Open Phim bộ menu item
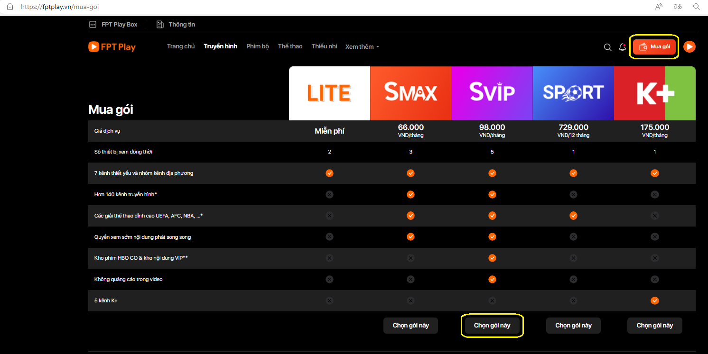This screenshot has height=354, width=708. pos(258,46)
